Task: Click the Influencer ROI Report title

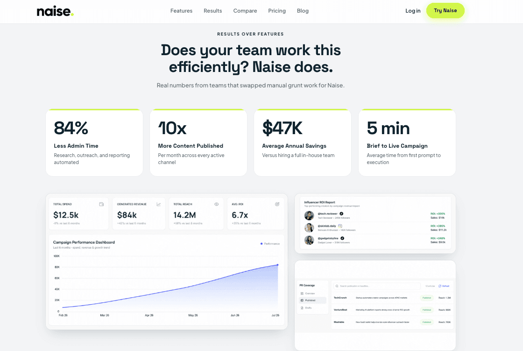Action: (319, 202)
